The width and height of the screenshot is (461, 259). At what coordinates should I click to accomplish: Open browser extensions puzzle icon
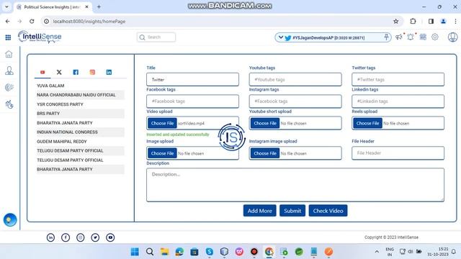413,21
